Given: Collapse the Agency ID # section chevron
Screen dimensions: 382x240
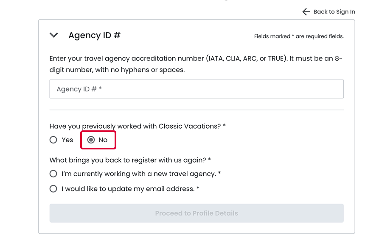Looking at the screenshot, I should click(x=54, y=35).
